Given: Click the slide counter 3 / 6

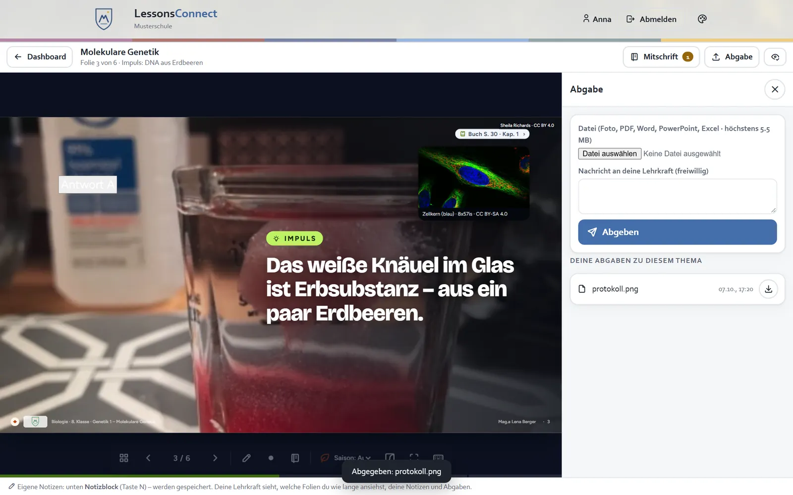Looking at the screenshot, I should click(x=181, y=458).
